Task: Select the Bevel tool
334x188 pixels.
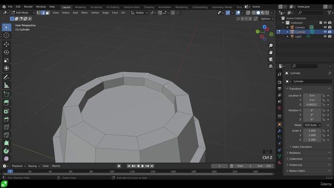Action: (x=6, y=119)
